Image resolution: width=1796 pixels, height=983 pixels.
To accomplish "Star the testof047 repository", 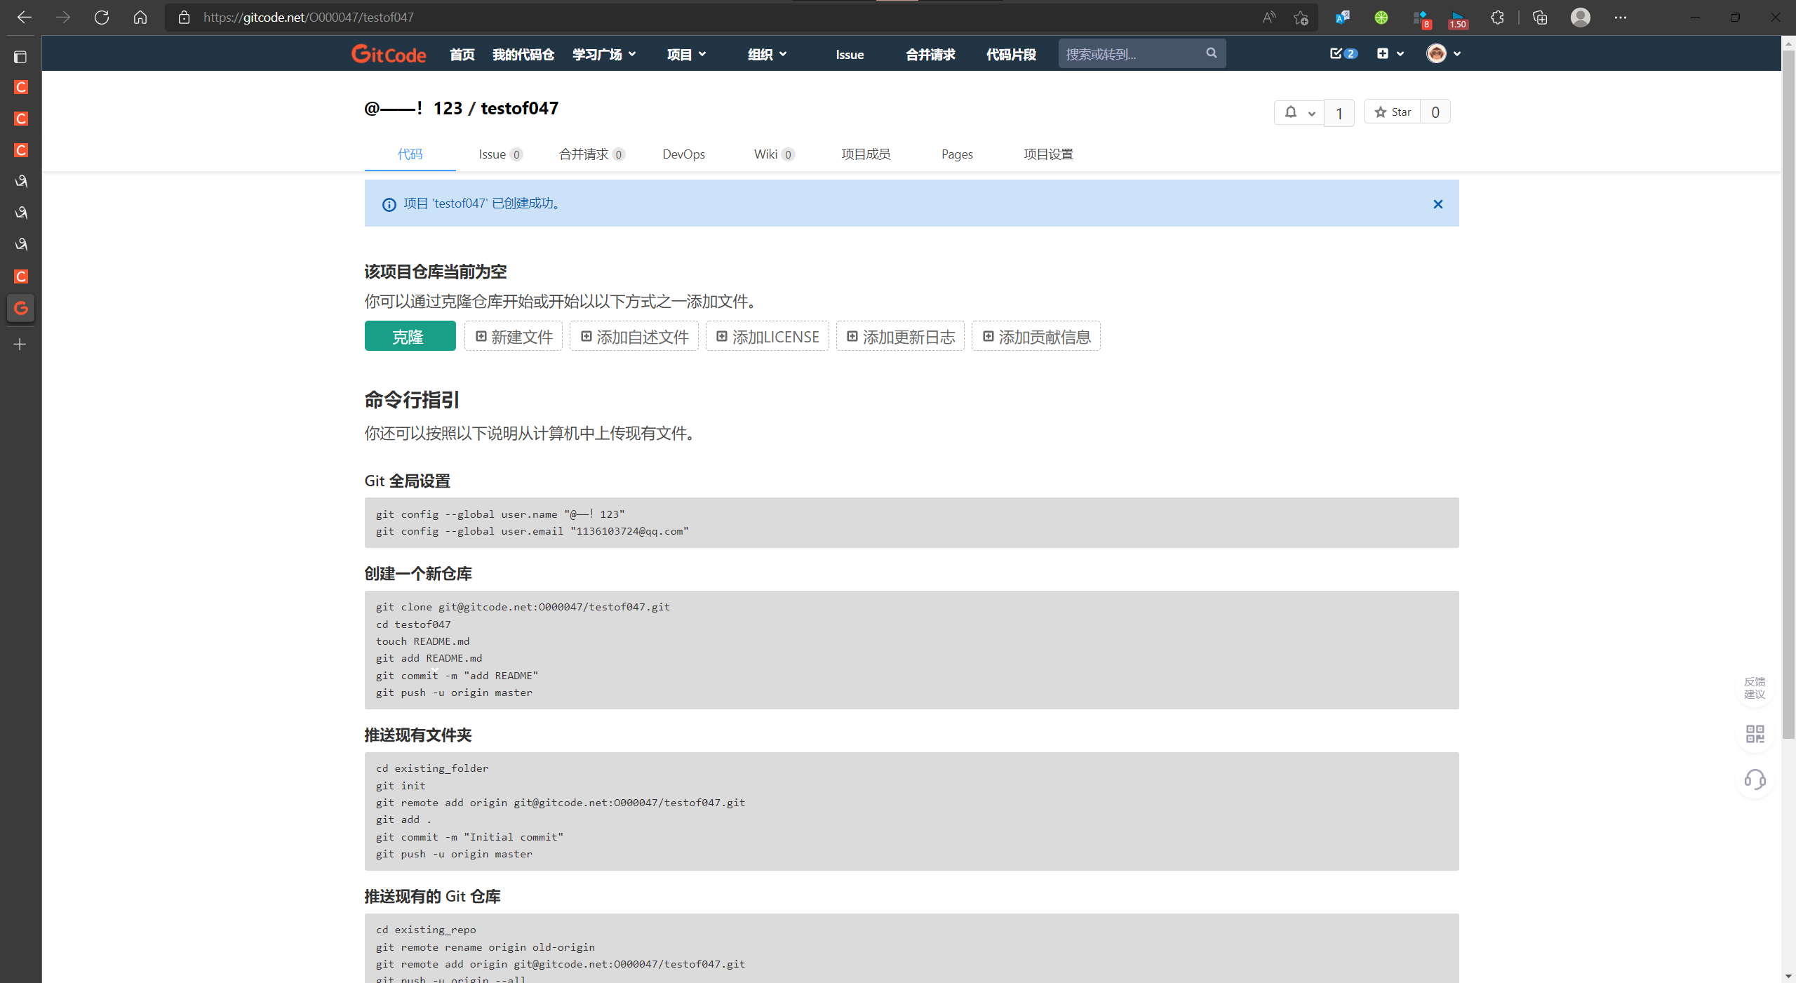I will [1393, 112].
